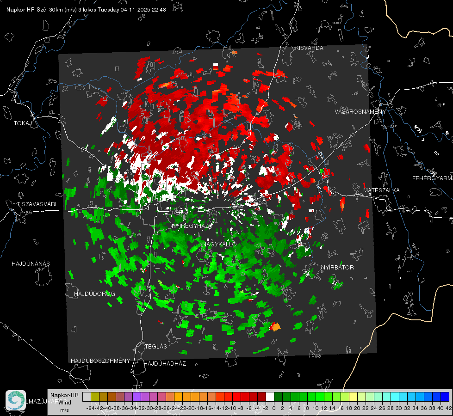Click the 42 legend value
Image resolution: width=453 pixels, height=416 pixels.
(449, 408)
